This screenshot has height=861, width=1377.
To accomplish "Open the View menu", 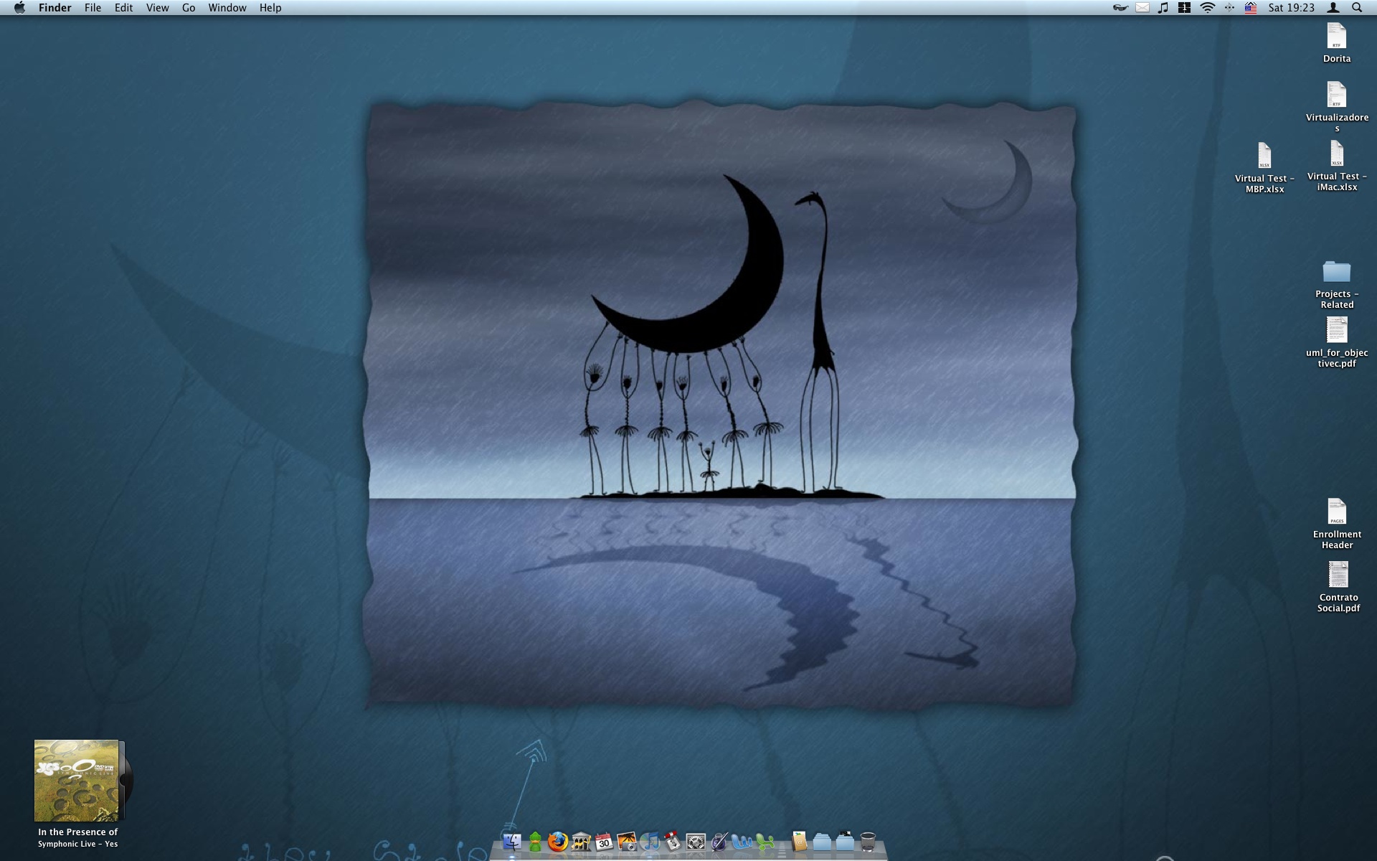I will coord(157,8).
